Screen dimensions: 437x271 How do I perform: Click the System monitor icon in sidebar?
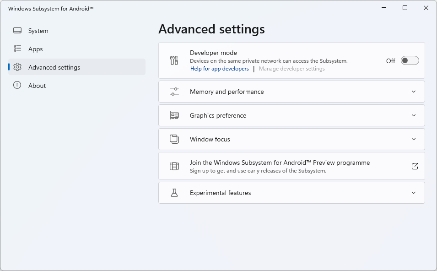[17, 30]
